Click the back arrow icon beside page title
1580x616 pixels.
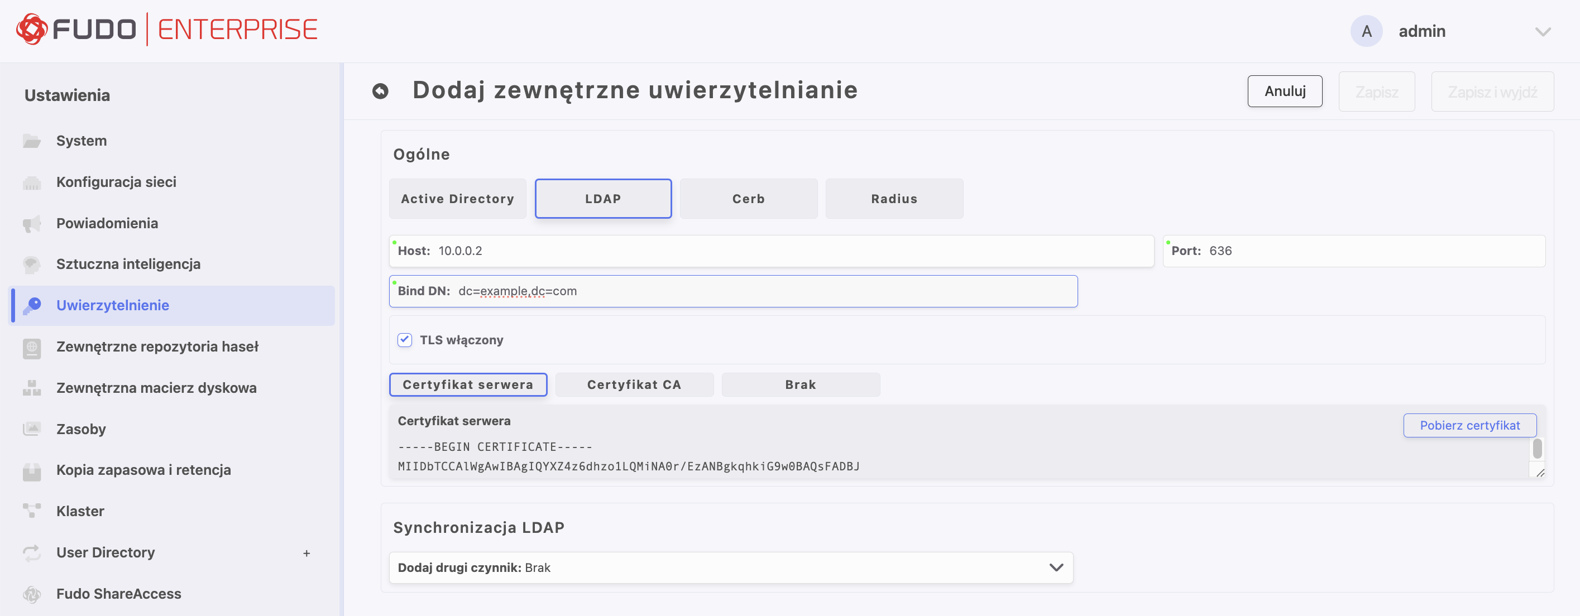point(380,92)
